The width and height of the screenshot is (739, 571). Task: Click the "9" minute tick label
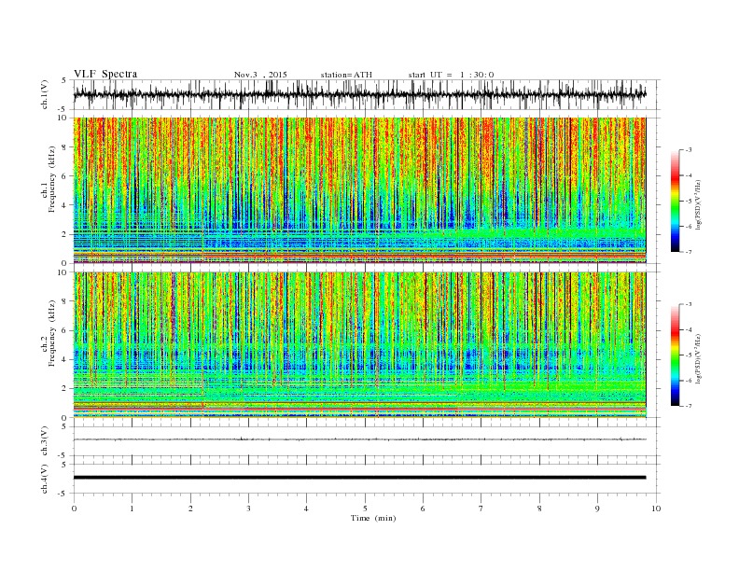click(597, 508)
